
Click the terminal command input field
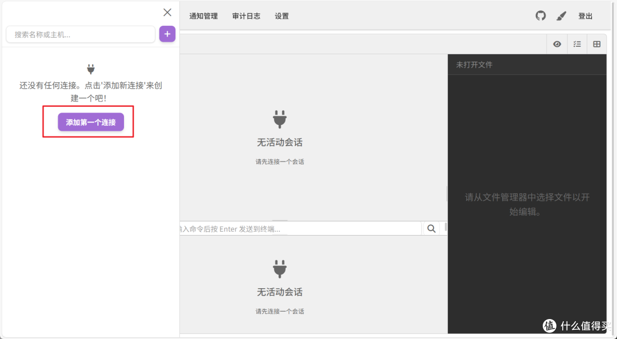(x=301, y=229)
